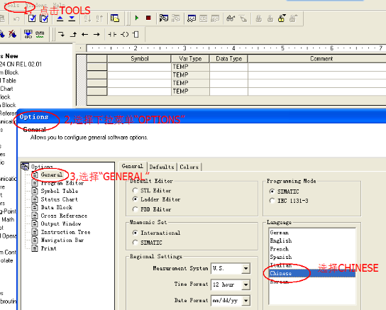This screenshot has width=386, height=310.
Task: Select Instruction Tree in the Options tree
Action: click(x=65, y=232)
